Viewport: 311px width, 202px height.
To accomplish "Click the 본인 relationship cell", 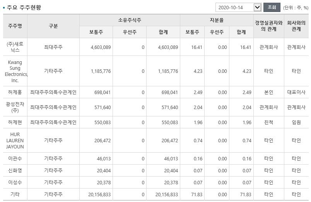I will click(x=268, y=92).
